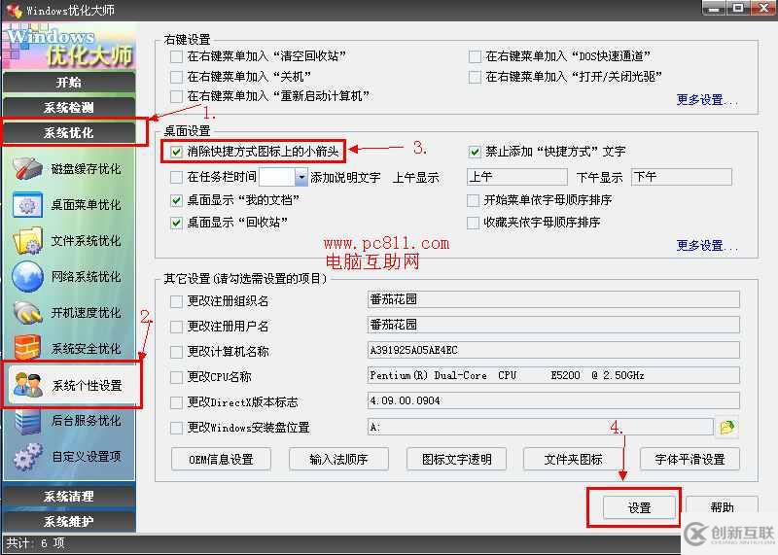Enable 在右键菜单加入“打开/关闭光驱” checkbox
778x555 pixels.
tap(475, 77)
